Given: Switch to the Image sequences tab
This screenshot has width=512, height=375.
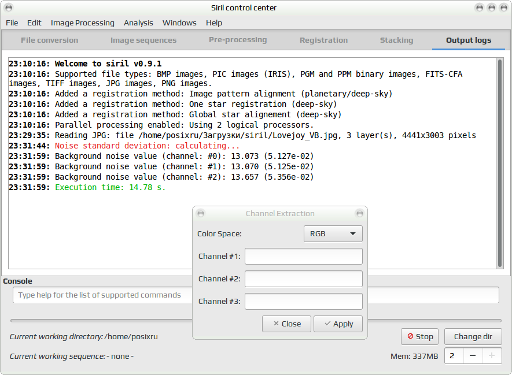Looking at the screenshot, I should [x=143, y=40].
